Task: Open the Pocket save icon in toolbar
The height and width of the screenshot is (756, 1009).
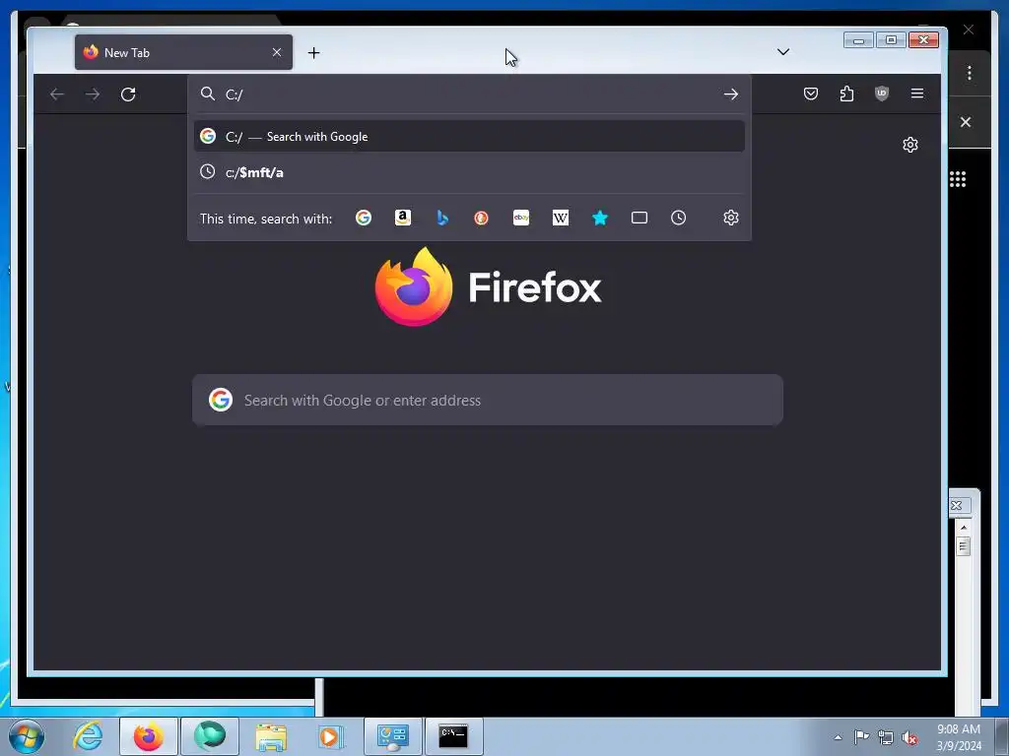Action: click(811, 94)
